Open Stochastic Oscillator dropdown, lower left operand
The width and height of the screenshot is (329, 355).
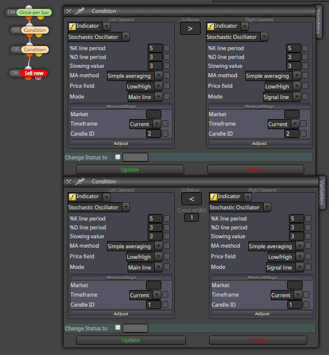coord(126,207)
